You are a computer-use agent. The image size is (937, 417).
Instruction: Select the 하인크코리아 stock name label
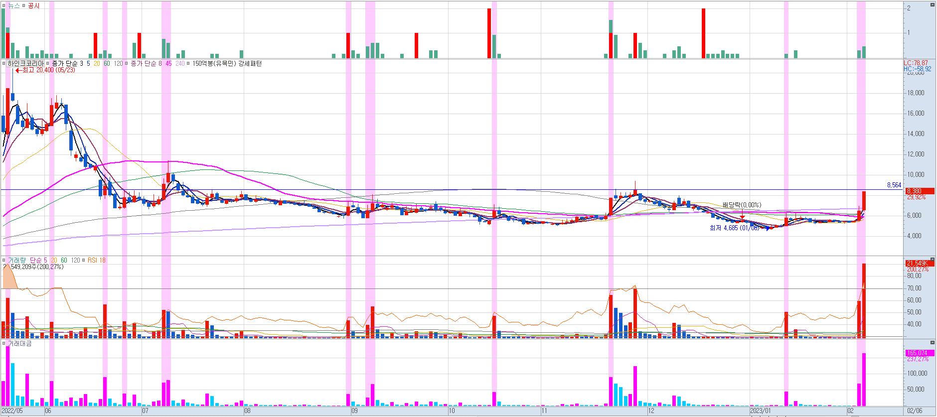coord(25,63)
